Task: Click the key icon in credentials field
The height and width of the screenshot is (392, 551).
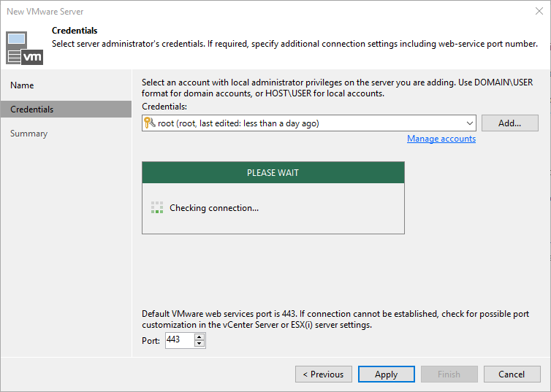Action: click(150, 123)
